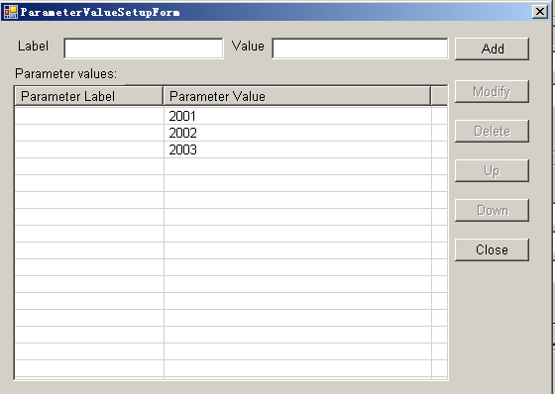Click the Delete button
The width and height of the screenshot is (555, 394).
pyautogui.click(x=492, y=132)
